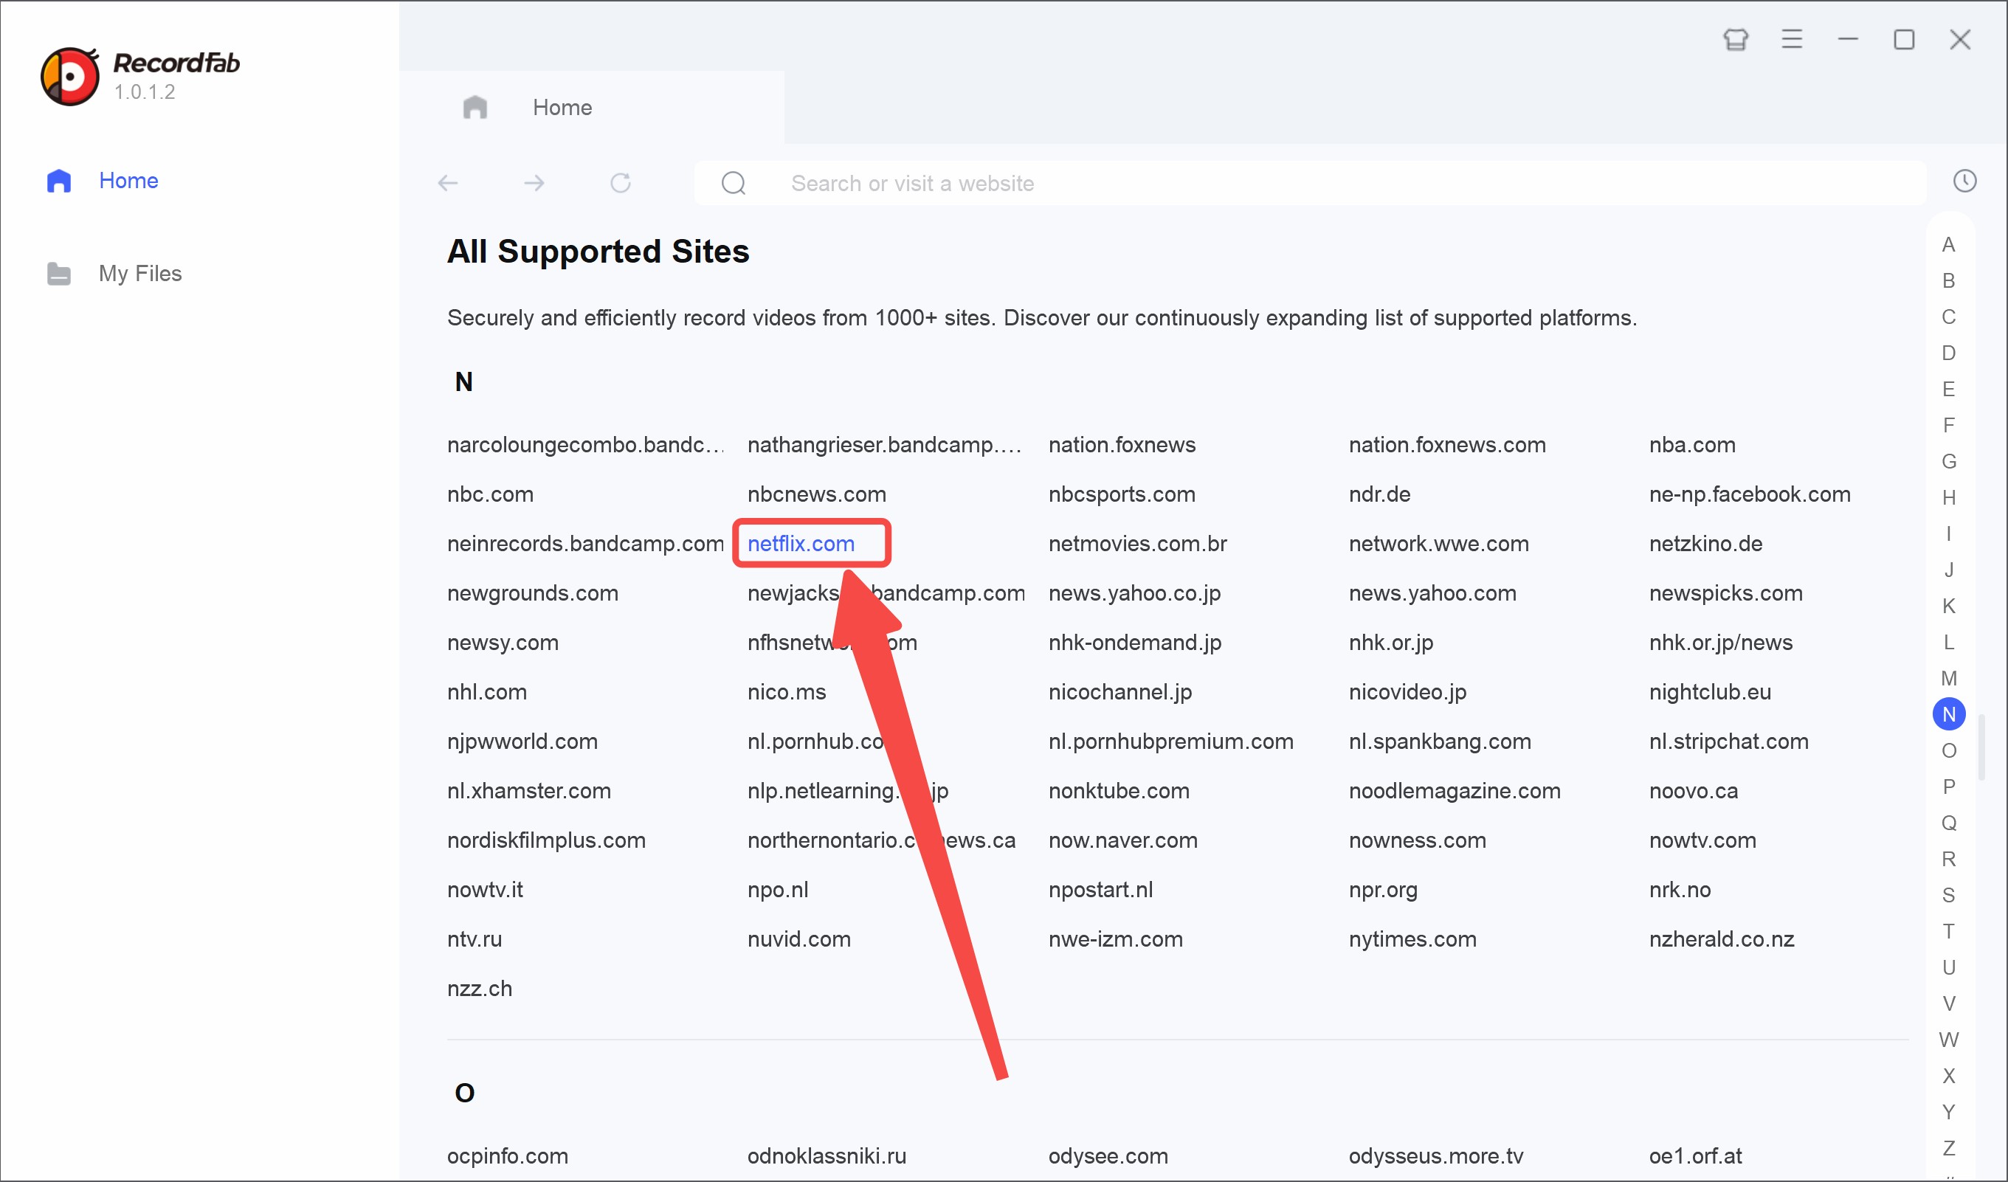2008x1182 pixels.
Task: Open browsing history clock icon
Action: 1964,181
